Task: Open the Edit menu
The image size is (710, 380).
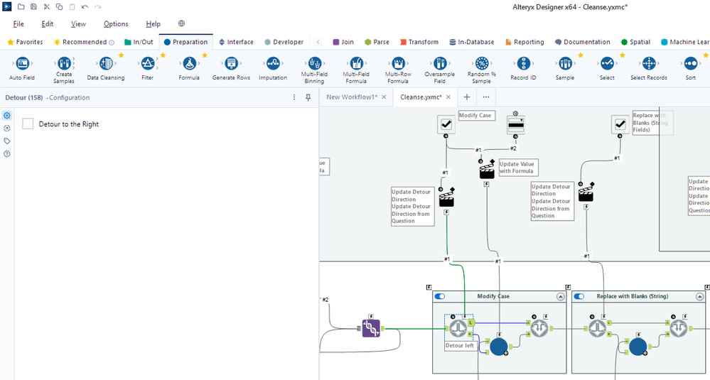Action: pyautogui.click(x=48, y=24)
